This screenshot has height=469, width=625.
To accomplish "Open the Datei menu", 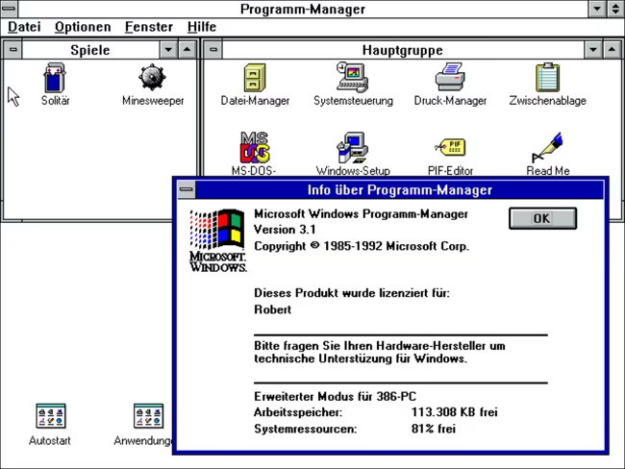I will [24, 27].
